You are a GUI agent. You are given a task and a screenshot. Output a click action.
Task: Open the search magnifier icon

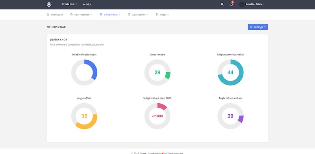pyautogui.click(x=222, y=4)
